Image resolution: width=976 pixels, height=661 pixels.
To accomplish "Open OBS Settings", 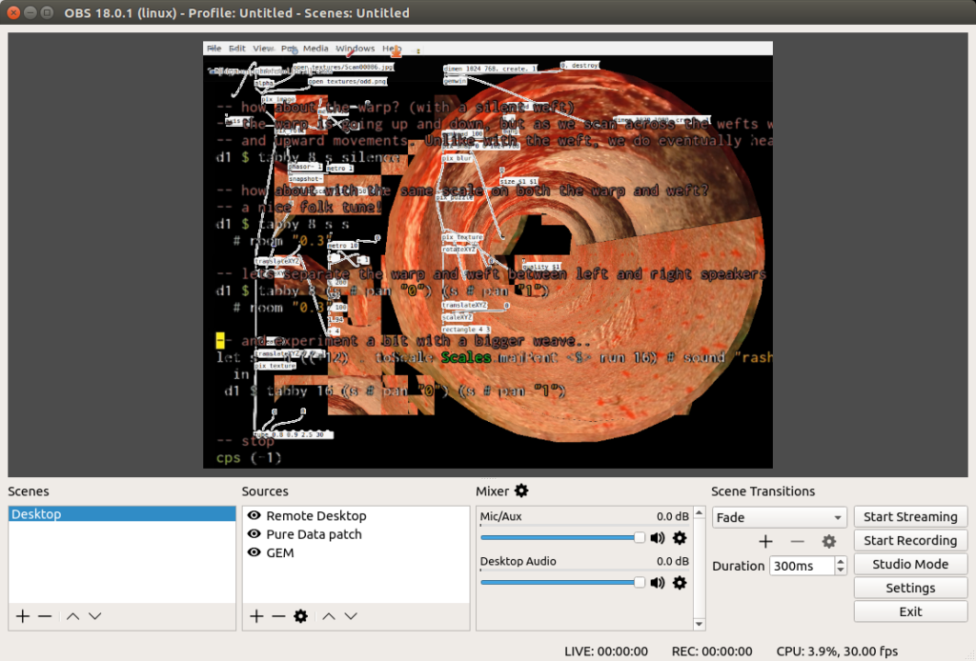I will (x=910, y=588).
